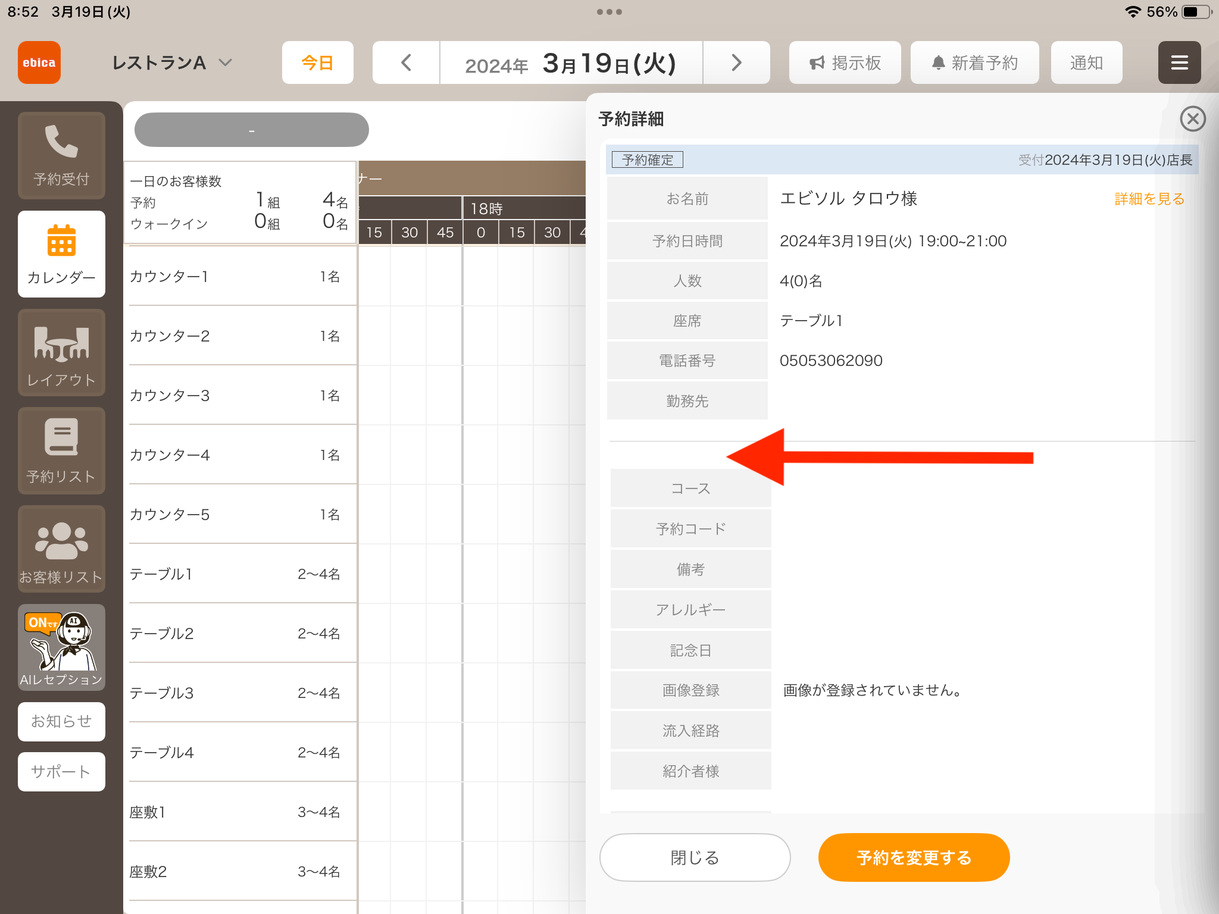
Task: Tap the Wi-Fi status icon
Action: 1133,12
